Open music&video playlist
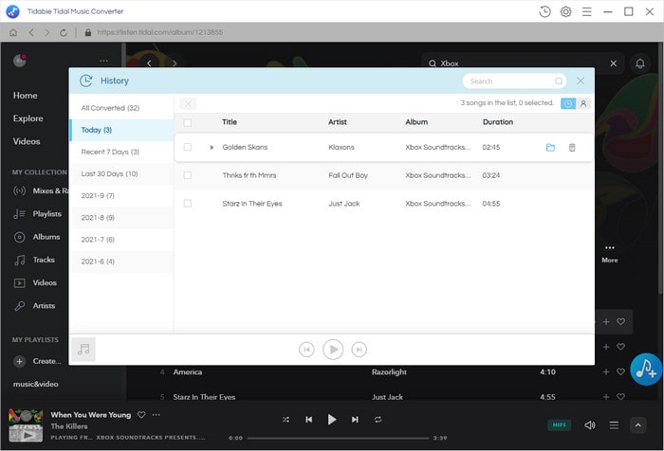Viewport: 664px width, 451px height. 36,384
